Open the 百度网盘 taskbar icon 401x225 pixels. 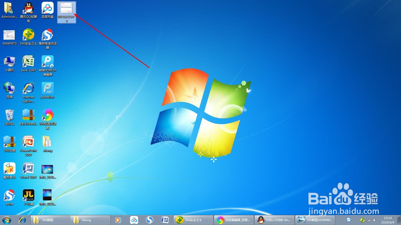tap(134, 220)
